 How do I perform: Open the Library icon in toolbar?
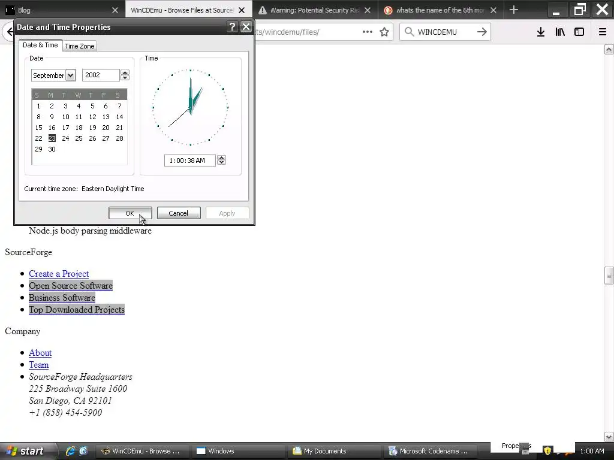[560, 32]
